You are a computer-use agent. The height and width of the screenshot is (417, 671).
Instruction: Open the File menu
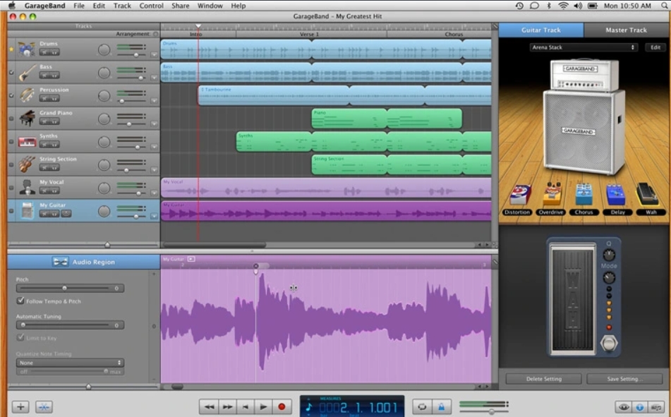pyautogui.click(x=79, y=6)
